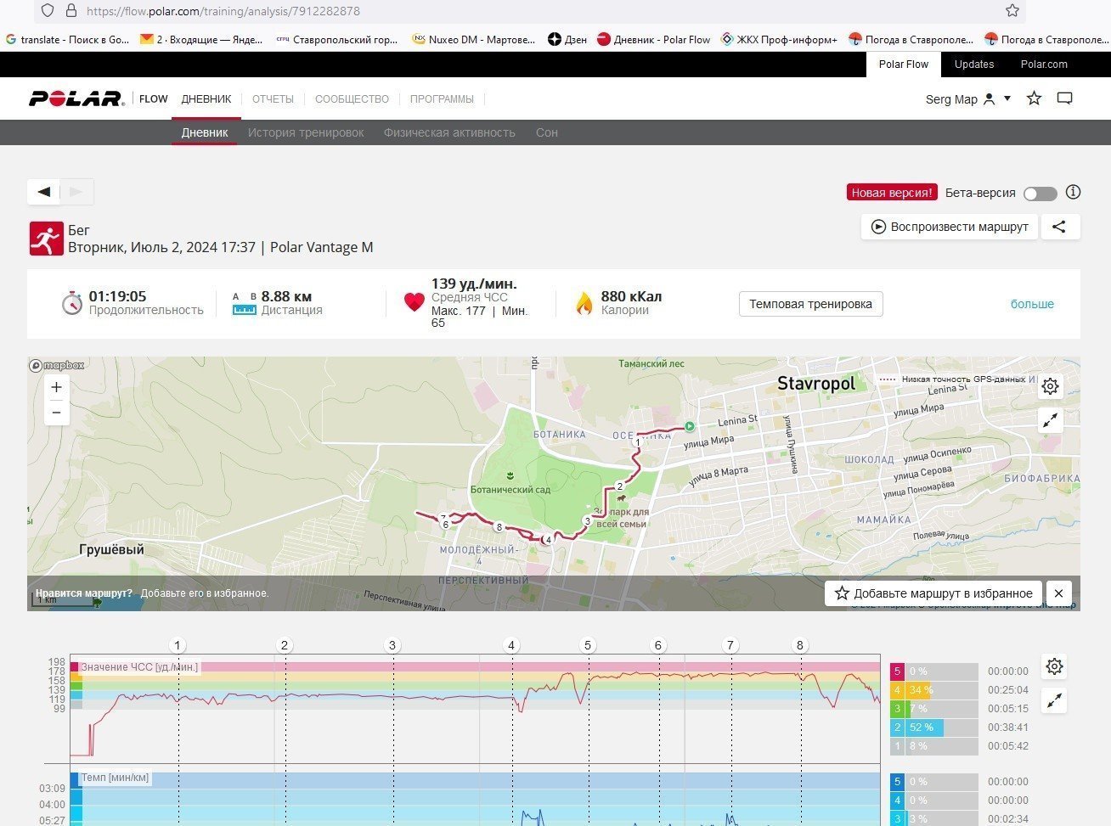Open the Polar logo home link
This screenshot has height=826, width=1111.
click(x=76, y=98)
